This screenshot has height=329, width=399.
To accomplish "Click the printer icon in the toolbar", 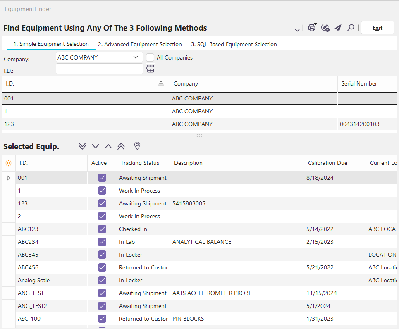I will (x=312, y=28).
